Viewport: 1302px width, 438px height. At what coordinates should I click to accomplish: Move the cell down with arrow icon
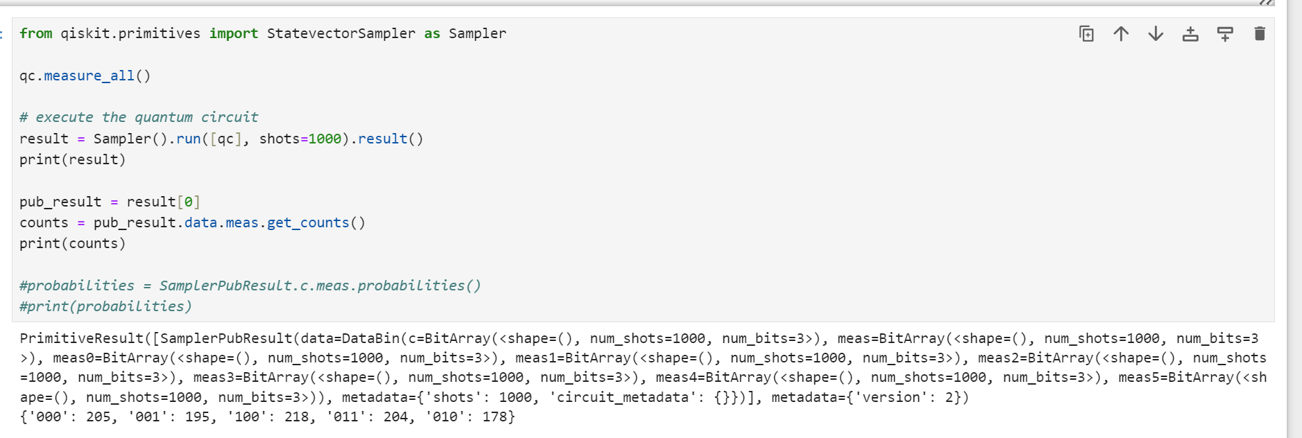click(1156, 33)
